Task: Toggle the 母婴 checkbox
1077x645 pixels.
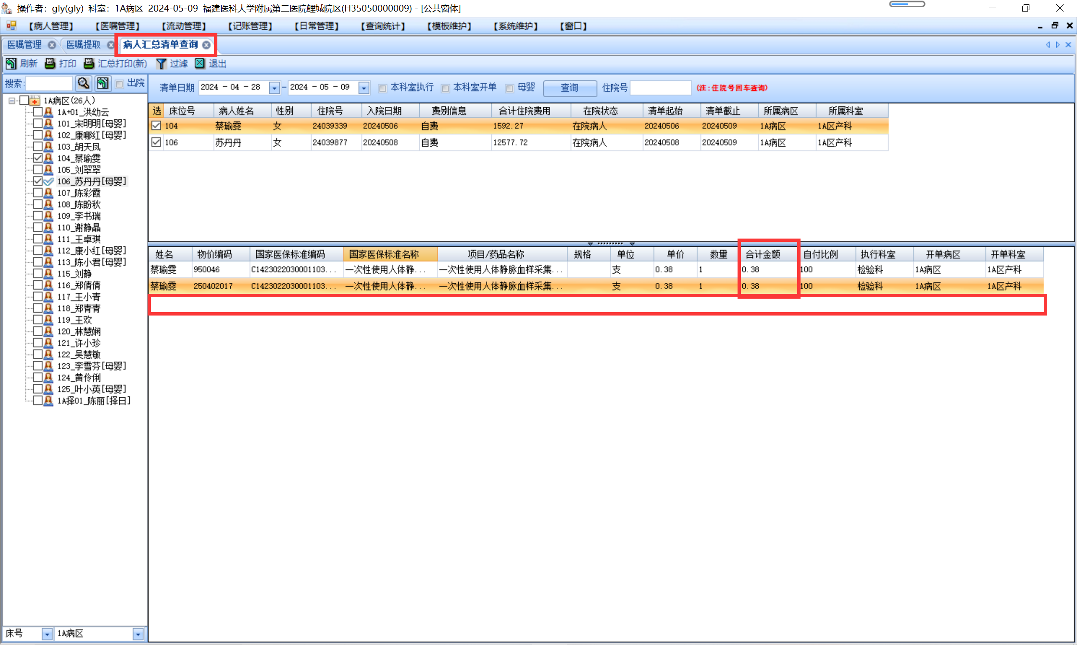Action: pos(510,88)
